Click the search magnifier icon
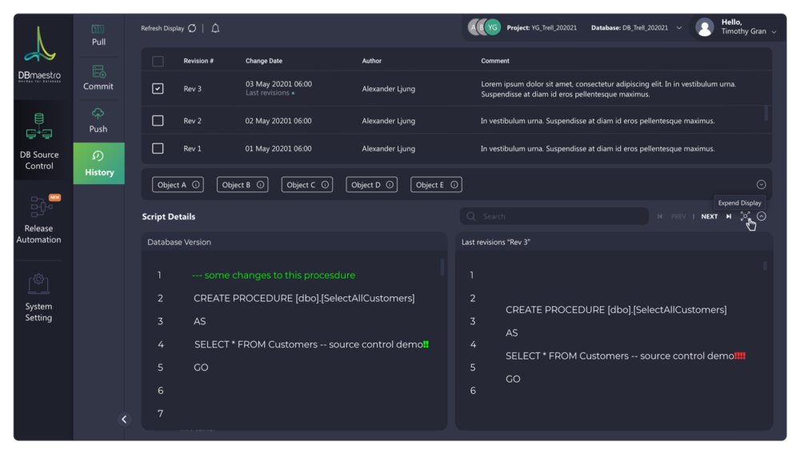 pyautogui.click(x=471, y=216)
